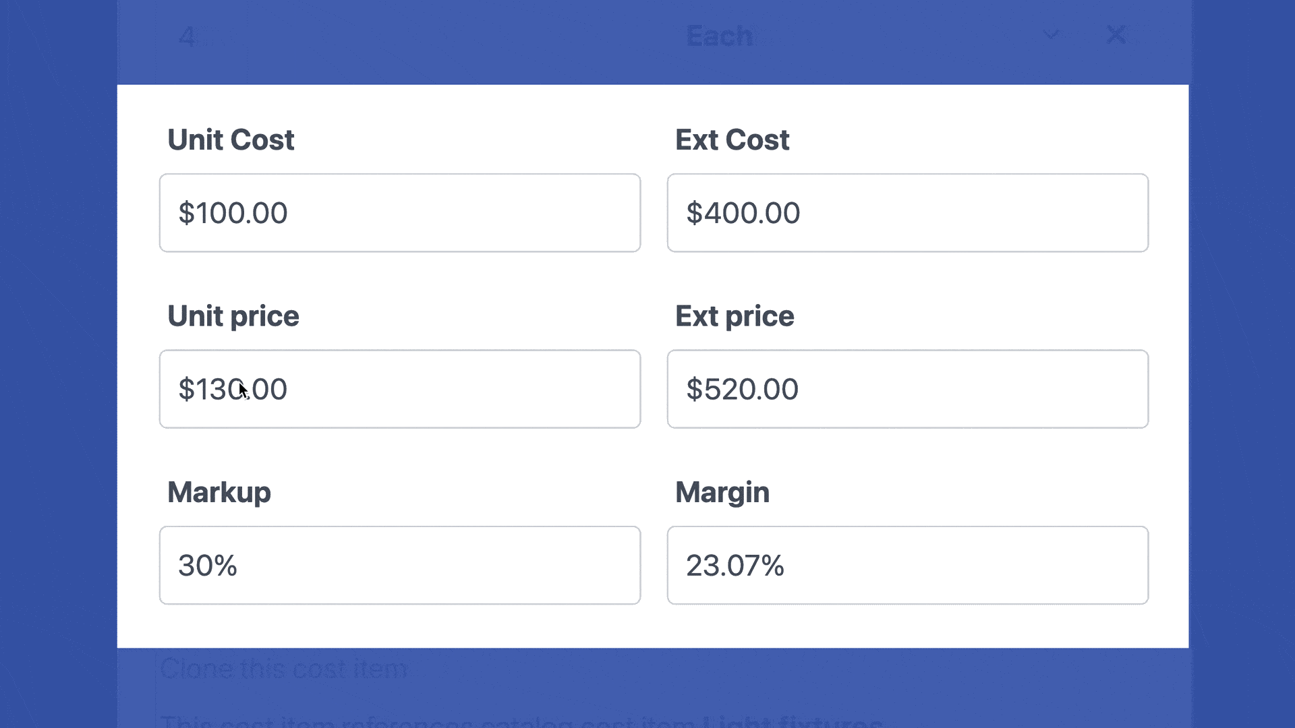Click the Unit Cost label
The height and width of the screenshot is (728, 1295).
coord(231,140)
